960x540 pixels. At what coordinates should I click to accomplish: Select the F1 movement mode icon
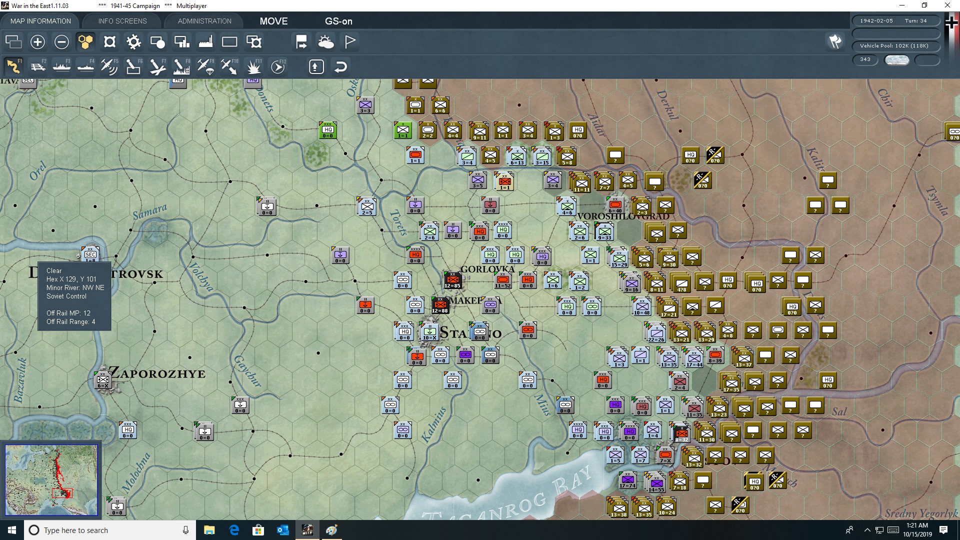(x=13, y=66)
